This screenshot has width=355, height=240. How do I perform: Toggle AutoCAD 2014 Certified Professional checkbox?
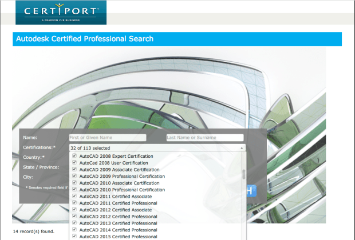[74, 230]
